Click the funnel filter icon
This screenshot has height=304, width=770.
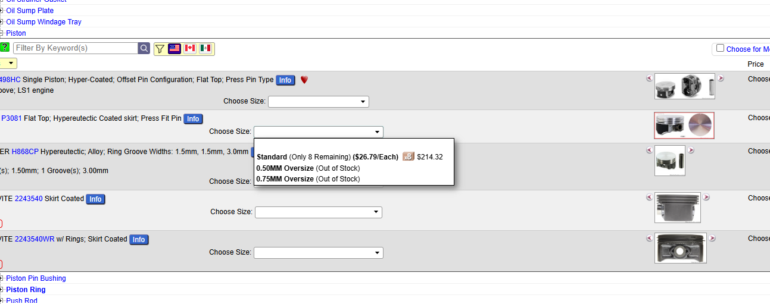tap(160, 48)
